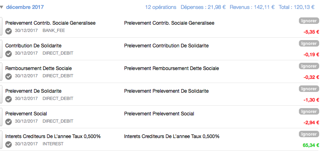The width and height of the screenshot is (322, 151).
Task: Toggle checkmark on Contribution De Solidarite row
Action: pyautogui.click(x=9, y=54)
